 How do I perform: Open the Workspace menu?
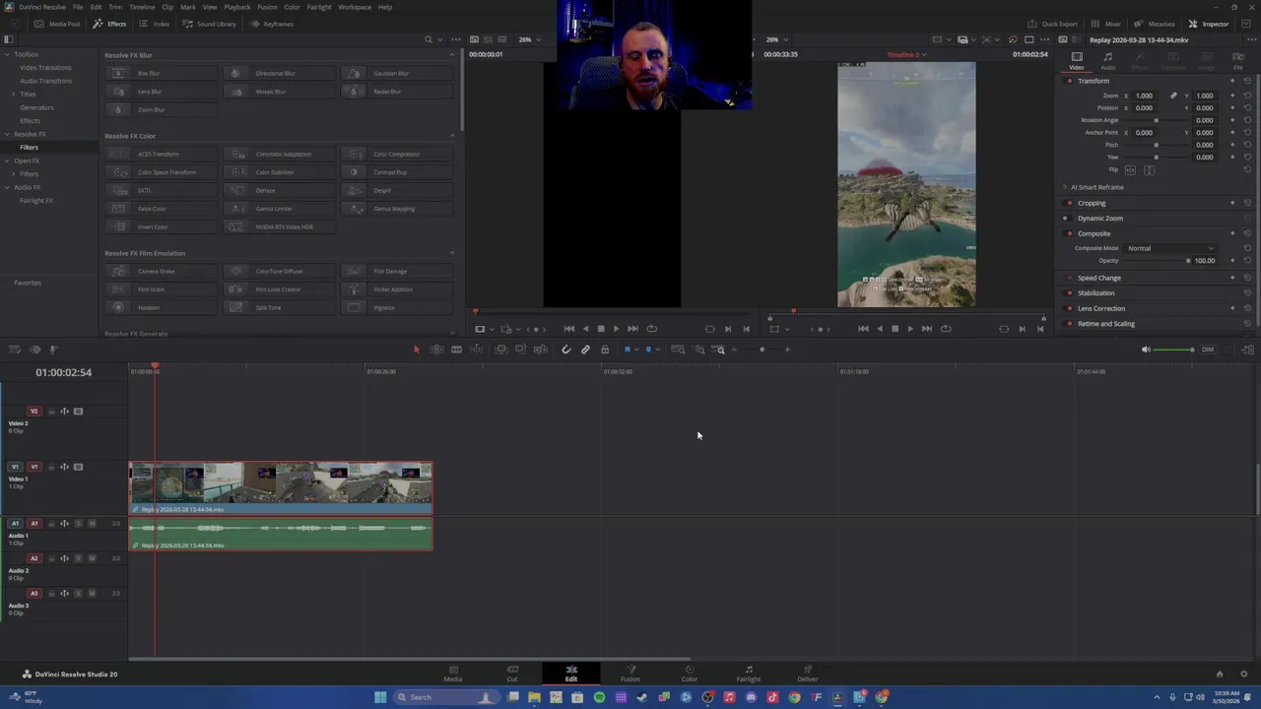(355, 7)
